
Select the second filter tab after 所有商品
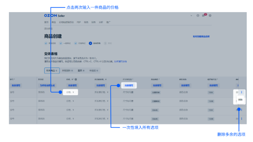(68, 70)
